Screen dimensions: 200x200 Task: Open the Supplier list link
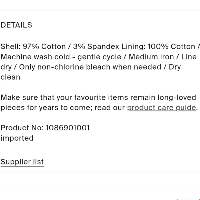[x=22, y=162]
